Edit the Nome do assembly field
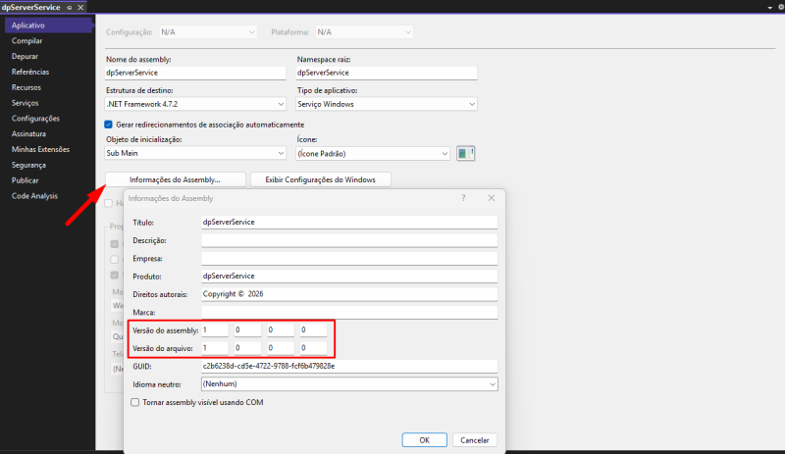Viewport: 785px width, 454px height. 195,73
